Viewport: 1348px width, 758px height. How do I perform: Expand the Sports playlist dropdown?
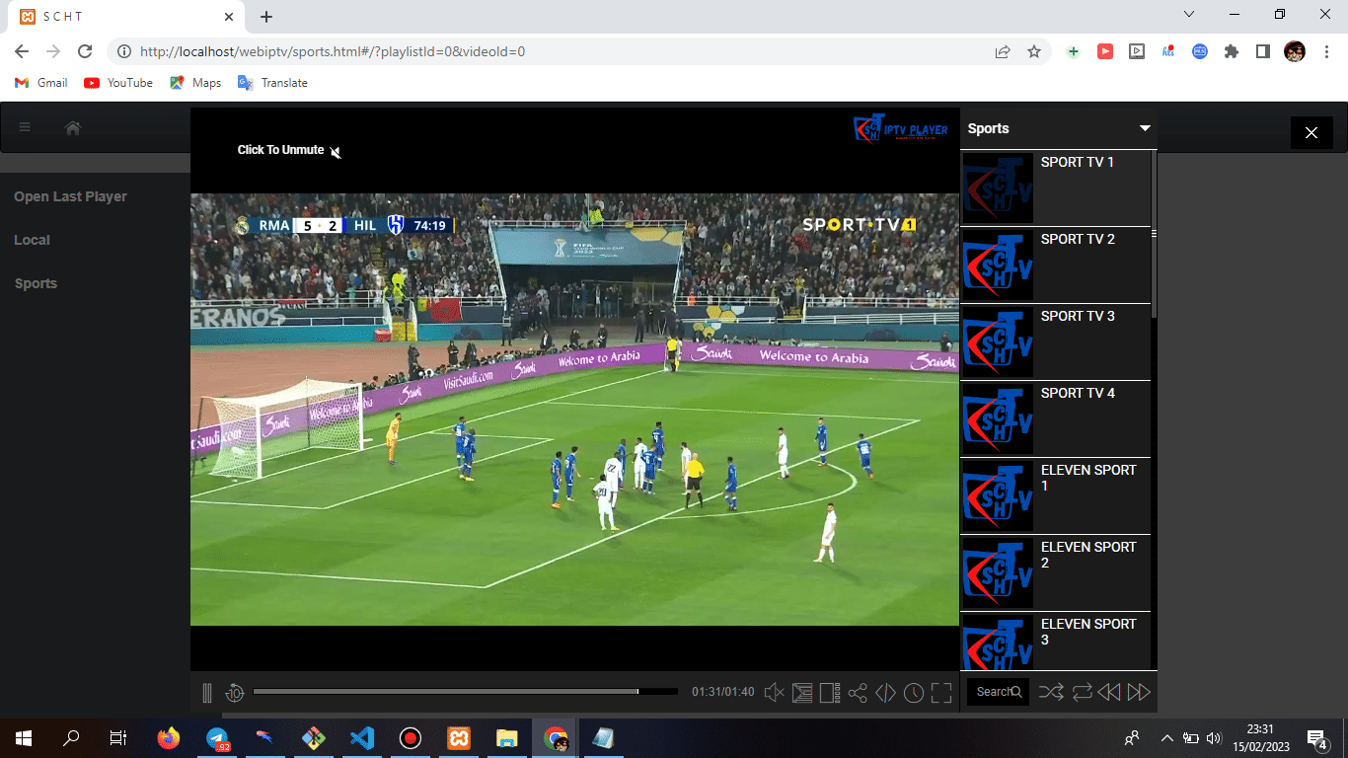click(1146, 128)
